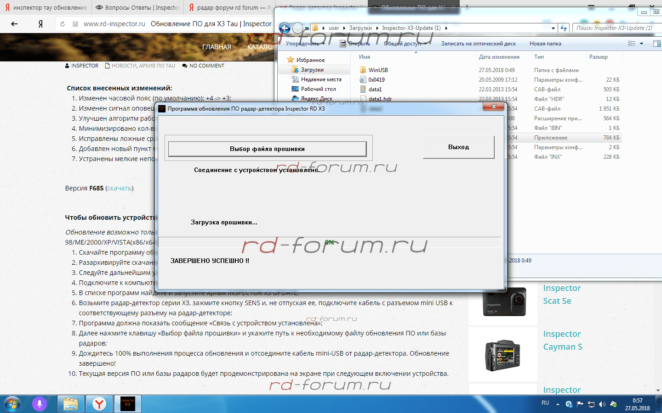Click the скачать download link
This screenshot has width=662, height=413.
(120, 188)
